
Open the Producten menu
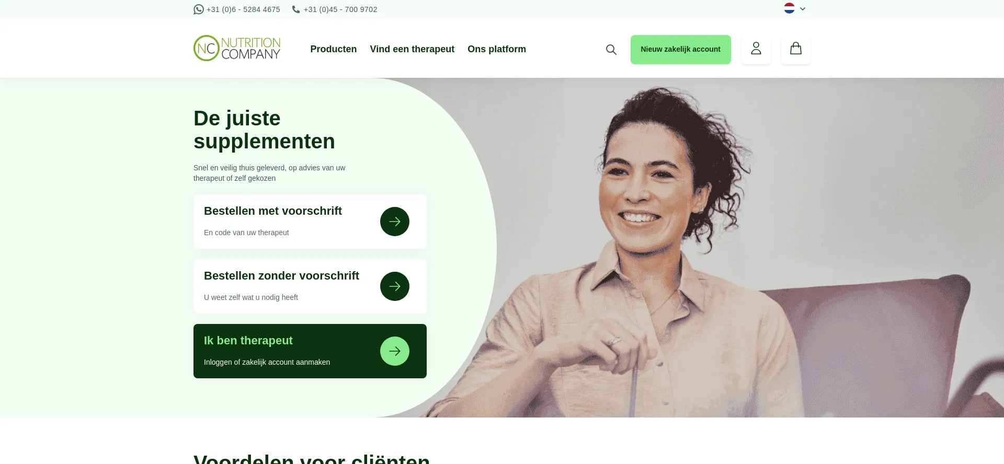[334, 49]
